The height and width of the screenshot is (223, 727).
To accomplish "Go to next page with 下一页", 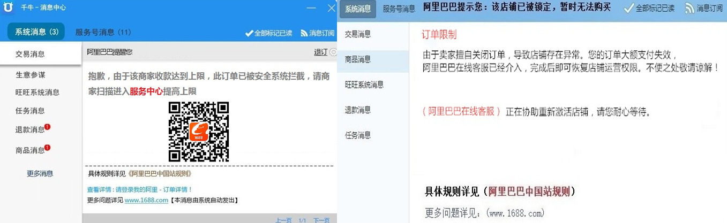I will [x=321, y=220].
